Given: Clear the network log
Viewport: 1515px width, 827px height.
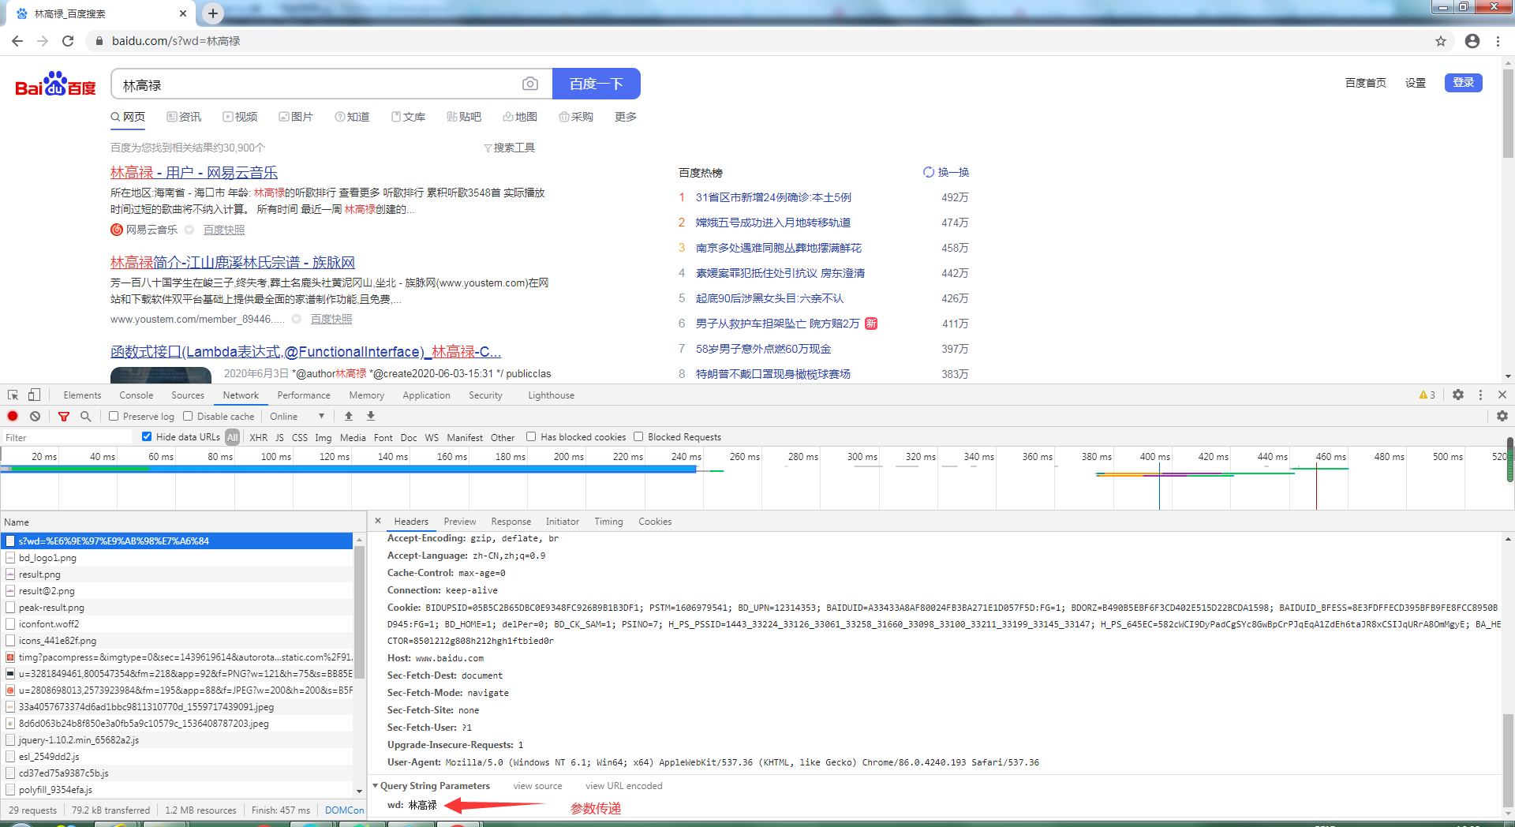Looking at the screenshot, I should (x=35, y=416).
